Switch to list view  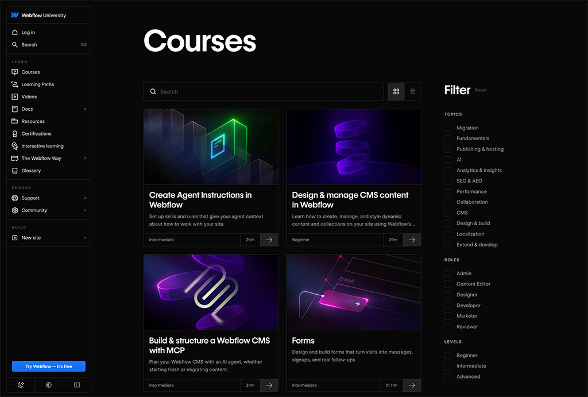click(412, 91)
